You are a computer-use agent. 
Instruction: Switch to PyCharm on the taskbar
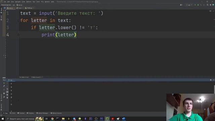(107, 119)
